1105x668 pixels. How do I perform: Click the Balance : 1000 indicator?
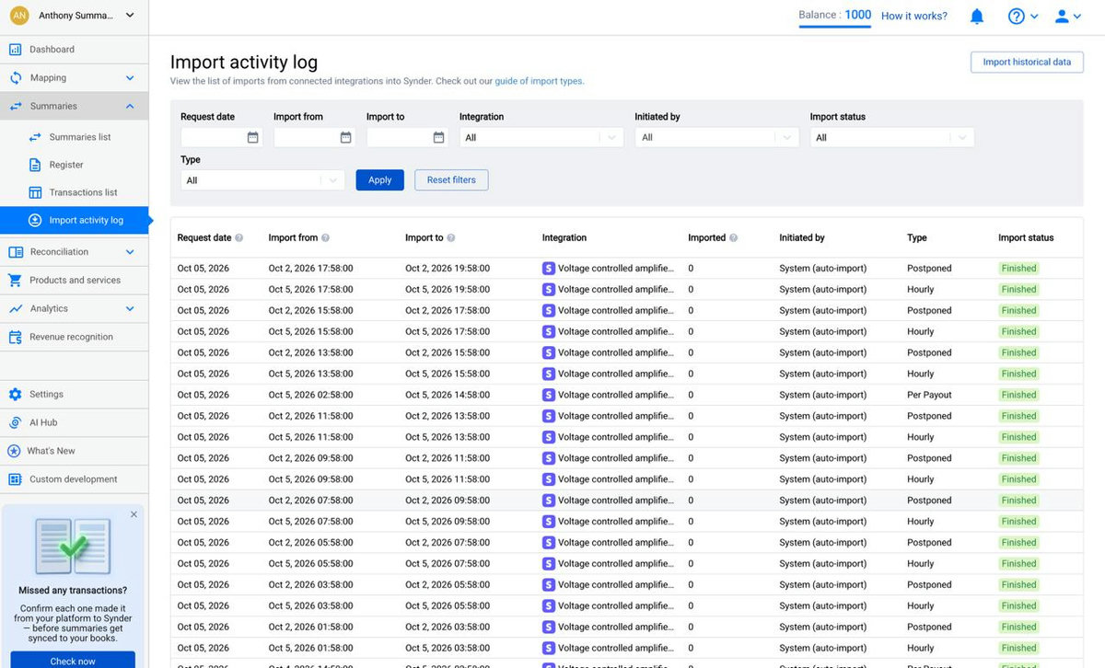tap(835, 16)
